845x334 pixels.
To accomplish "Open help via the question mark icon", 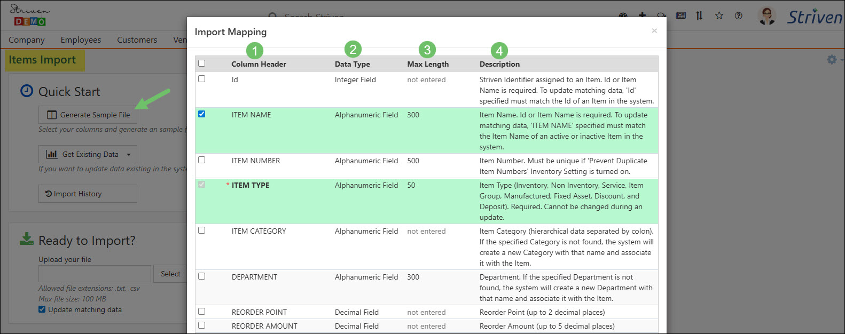I will click(x=738, y=15).
